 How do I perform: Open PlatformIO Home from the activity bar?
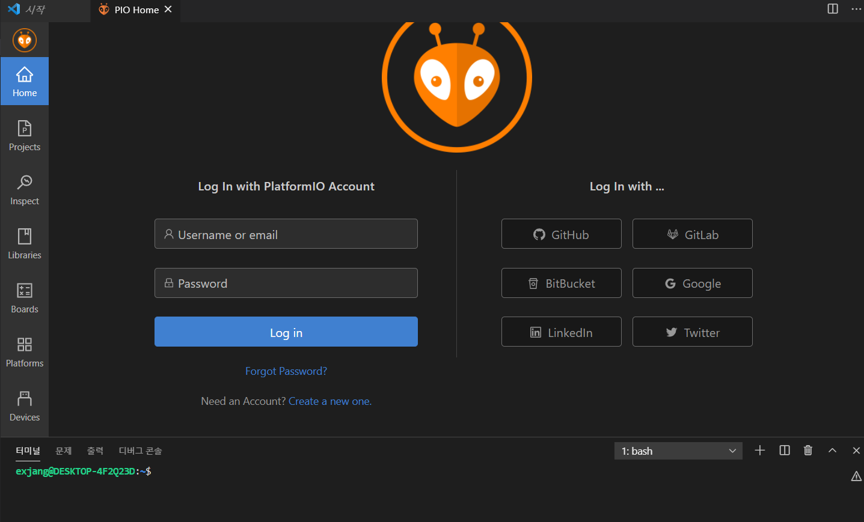[x=24, y=40]
